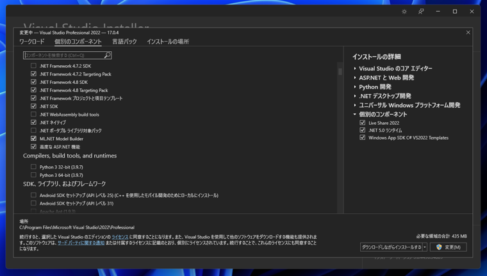Image resolution: width=487 pixels, height=276 pixels.
Task: Open the サード パーティに関する通知 link
Action: [81, 243]
